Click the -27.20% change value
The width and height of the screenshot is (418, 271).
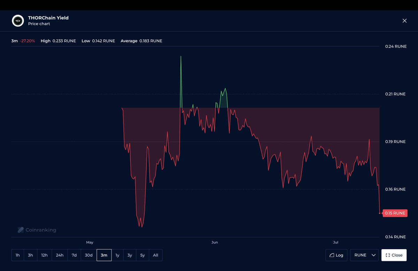[28, 41]
